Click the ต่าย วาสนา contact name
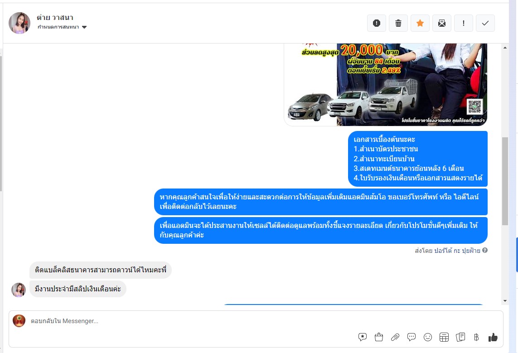Screen dimensions: 518x353 55,18
